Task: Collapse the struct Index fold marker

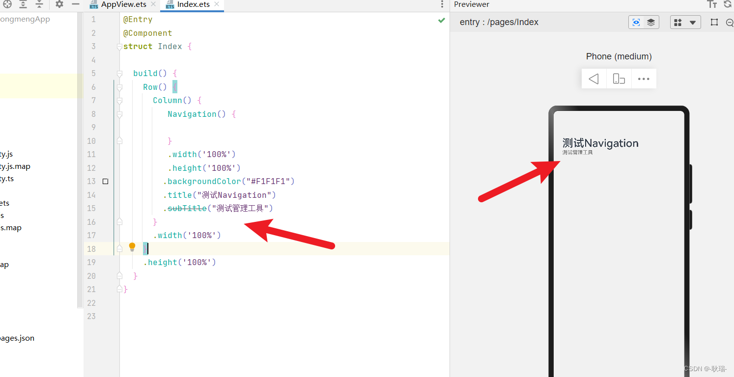Action: (x=119, y=47)
